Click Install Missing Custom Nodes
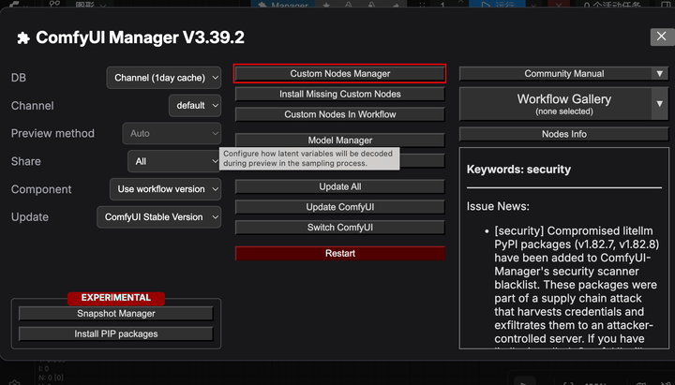 [339, 94]
